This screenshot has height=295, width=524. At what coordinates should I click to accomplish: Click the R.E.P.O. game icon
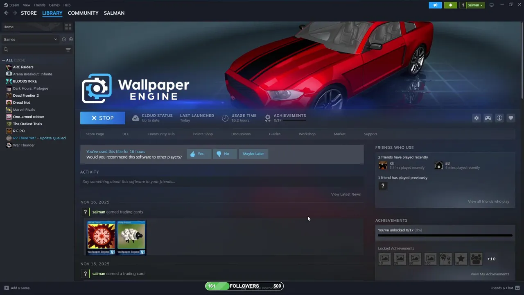(x=9, y=131)
